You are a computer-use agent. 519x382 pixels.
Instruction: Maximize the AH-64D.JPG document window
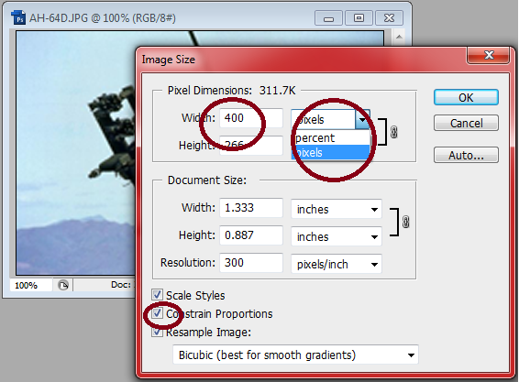coord(359,17)
